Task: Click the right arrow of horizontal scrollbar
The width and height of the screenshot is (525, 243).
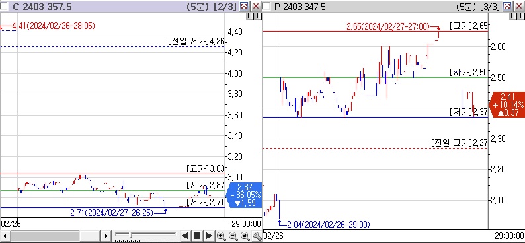Action: pyautogui.click(x=106, y=236)
